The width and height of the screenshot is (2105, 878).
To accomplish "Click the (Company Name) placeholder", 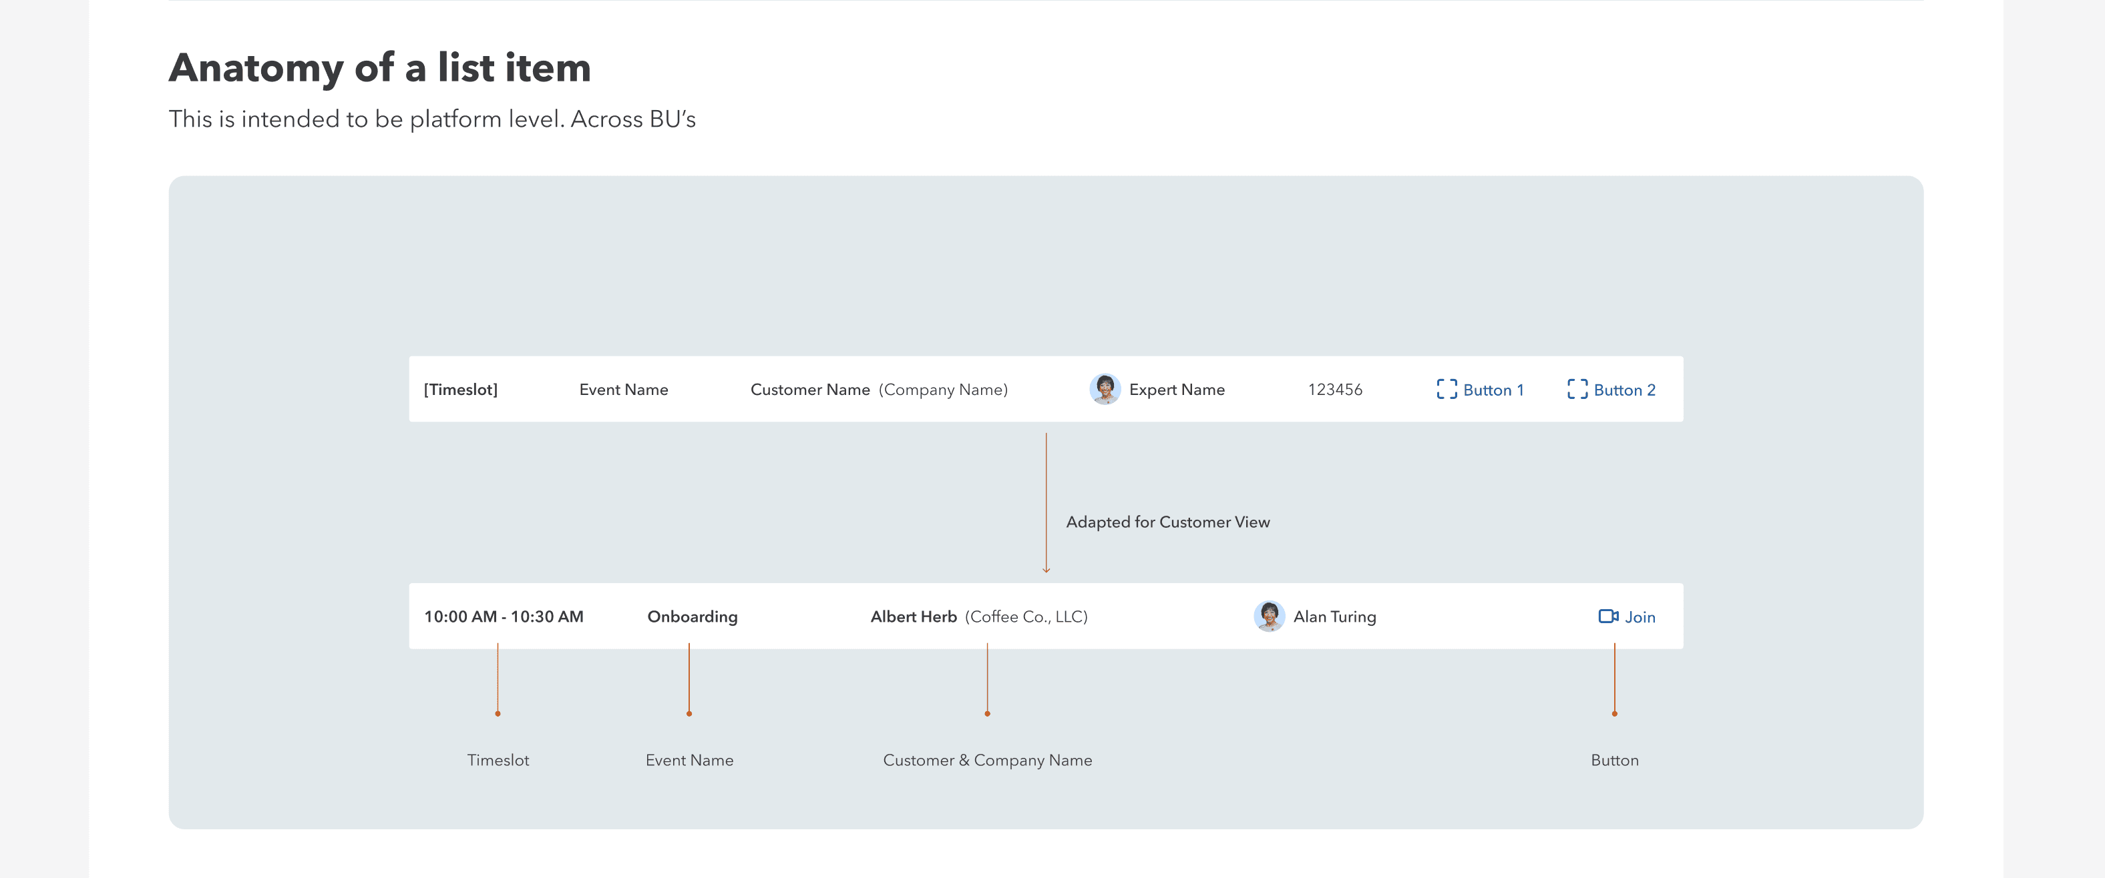I will [943, 390].
